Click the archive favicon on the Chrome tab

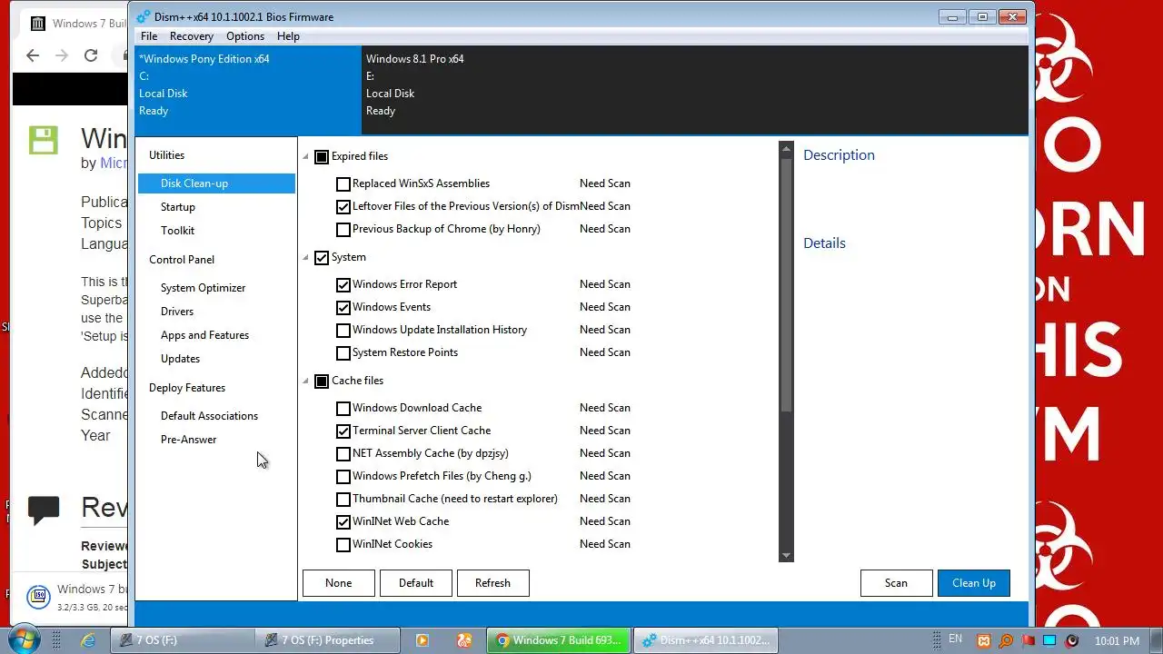(38, 24)
